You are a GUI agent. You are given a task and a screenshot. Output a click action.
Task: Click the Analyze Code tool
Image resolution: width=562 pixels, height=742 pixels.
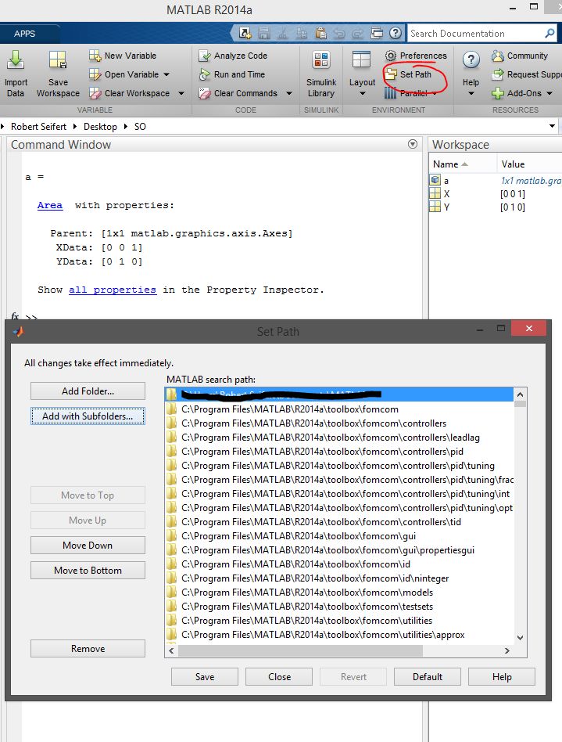(x=233, y=56)
